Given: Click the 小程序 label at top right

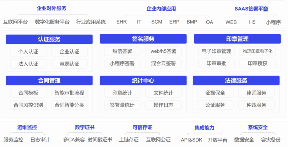Looking at the screenshot, I should 273,22.
